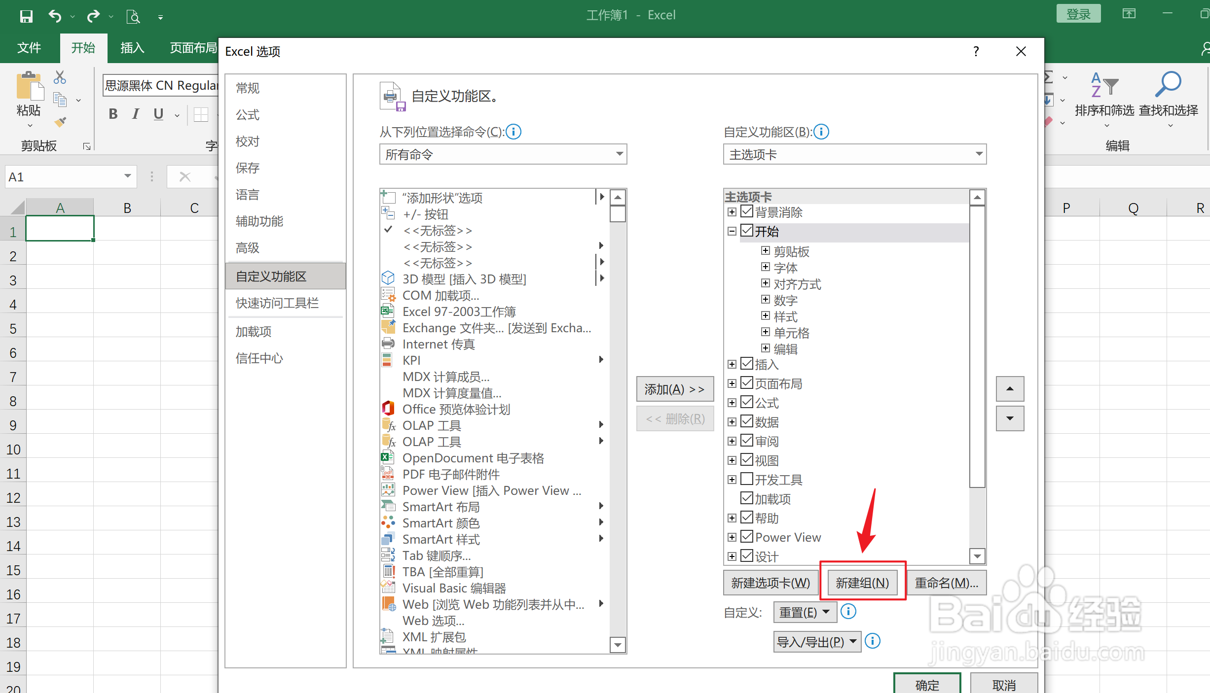Viewport: 1210px width, 693px height.
Task: Click the Sort and Filter icon
Action: [1104, 85]
